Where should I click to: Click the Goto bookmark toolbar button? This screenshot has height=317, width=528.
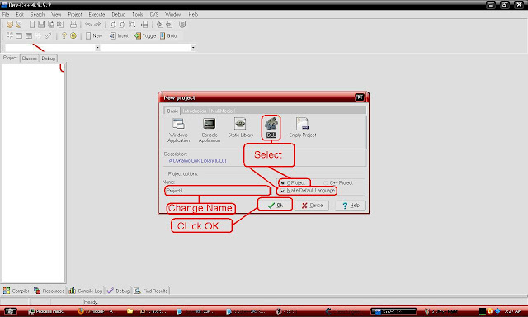click(x=168, y=35)
